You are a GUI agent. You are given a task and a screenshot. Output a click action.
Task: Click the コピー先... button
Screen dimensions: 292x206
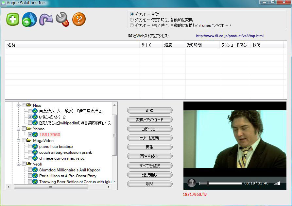pyautogui.click(x=149, y=129)
